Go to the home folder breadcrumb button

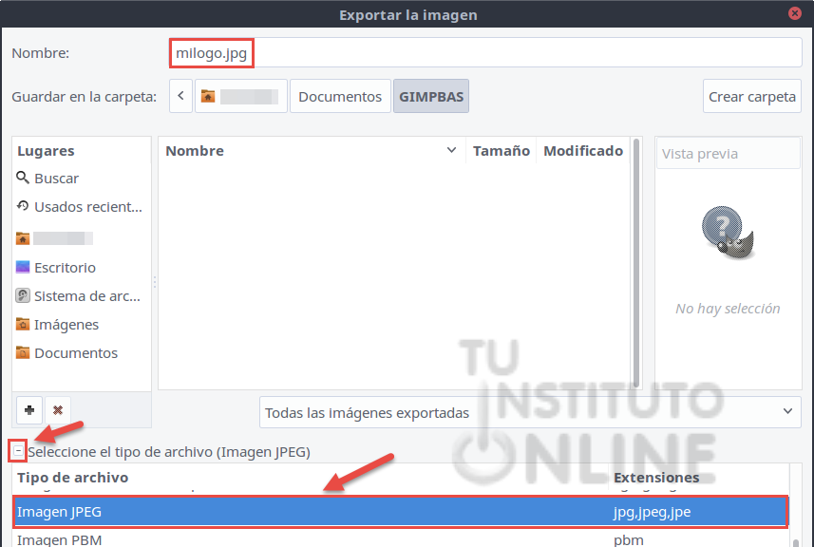[241, 96]
